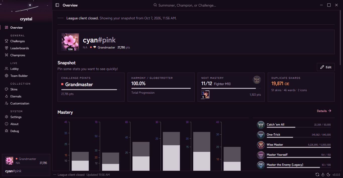The image size is (343, 178).
Task: Click the 1,922 pts mastery value
Action: click(255, 95)
